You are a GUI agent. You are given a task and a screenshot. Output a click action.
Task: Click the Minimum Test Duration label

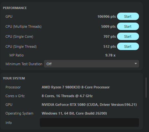coord(24,64)
